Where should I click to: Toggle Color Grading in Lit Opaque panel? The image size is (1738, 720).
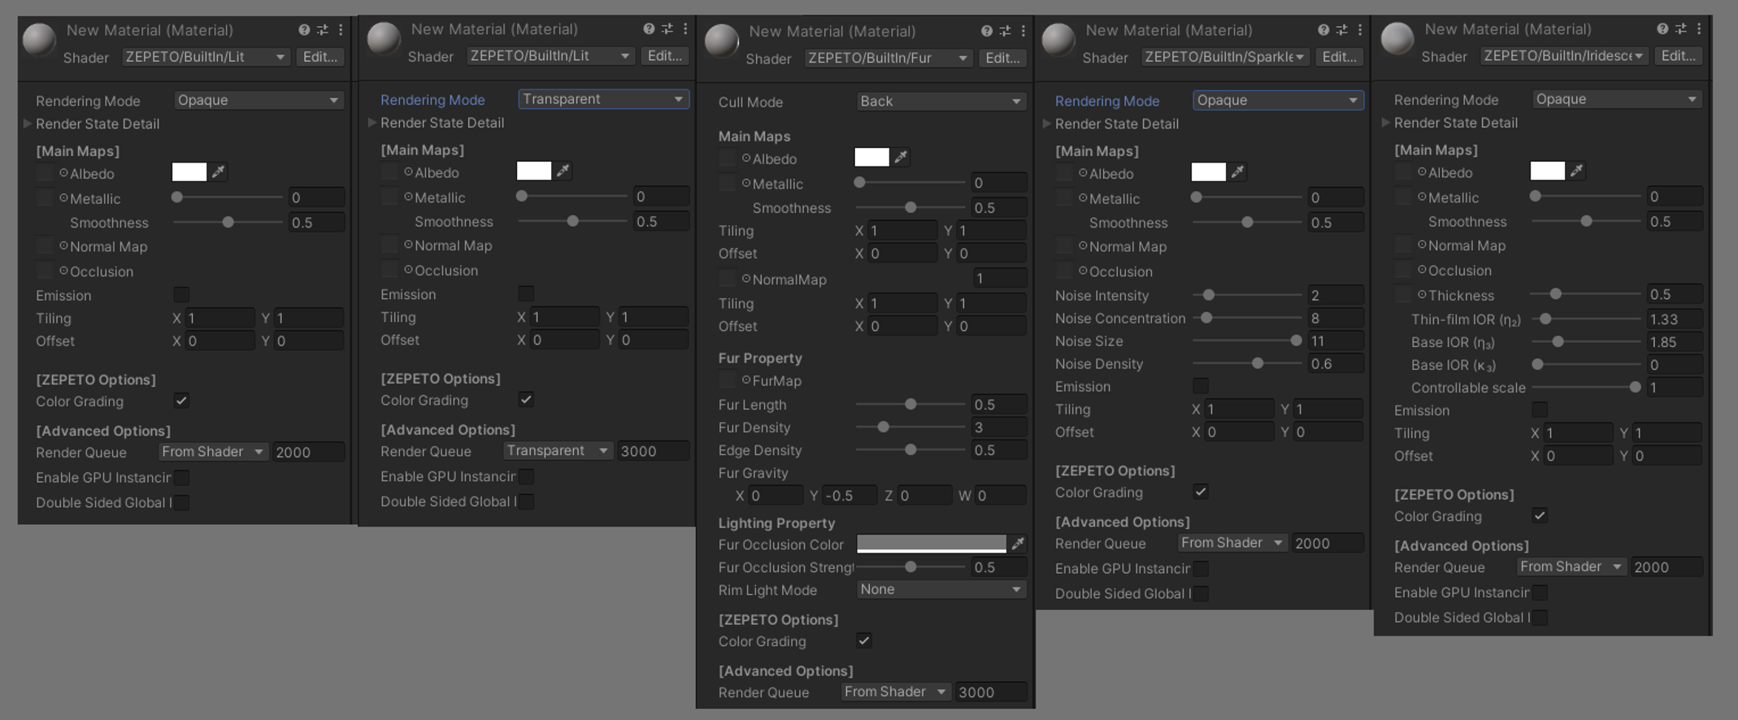click(181, 401)
